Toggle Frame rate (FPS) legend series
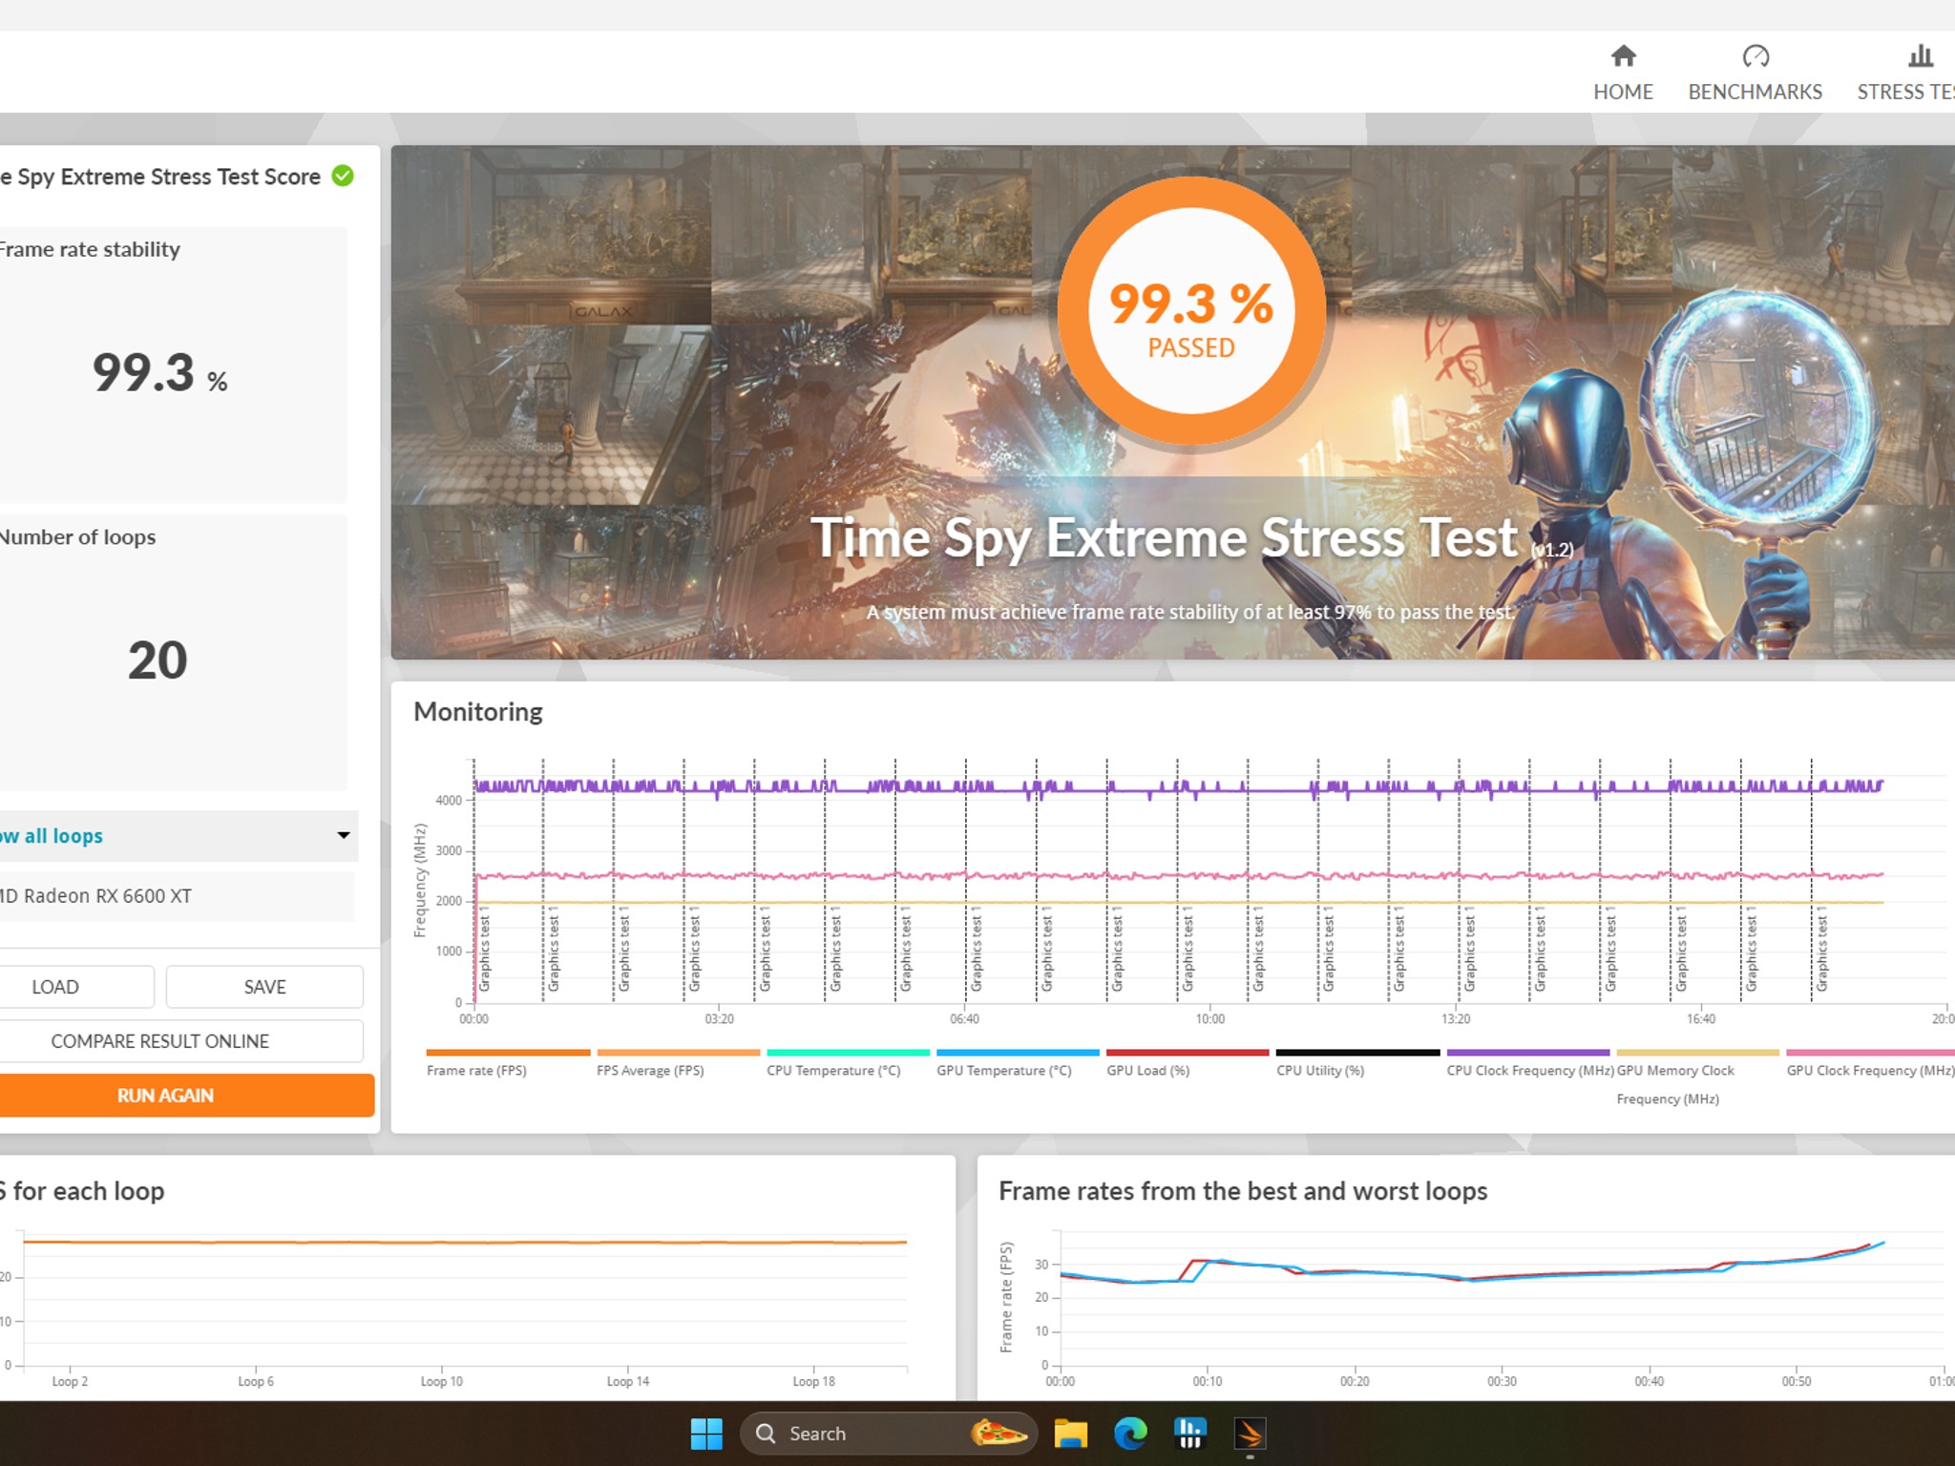This screenshot has width=1955, height=1466. pos(476,1070)
